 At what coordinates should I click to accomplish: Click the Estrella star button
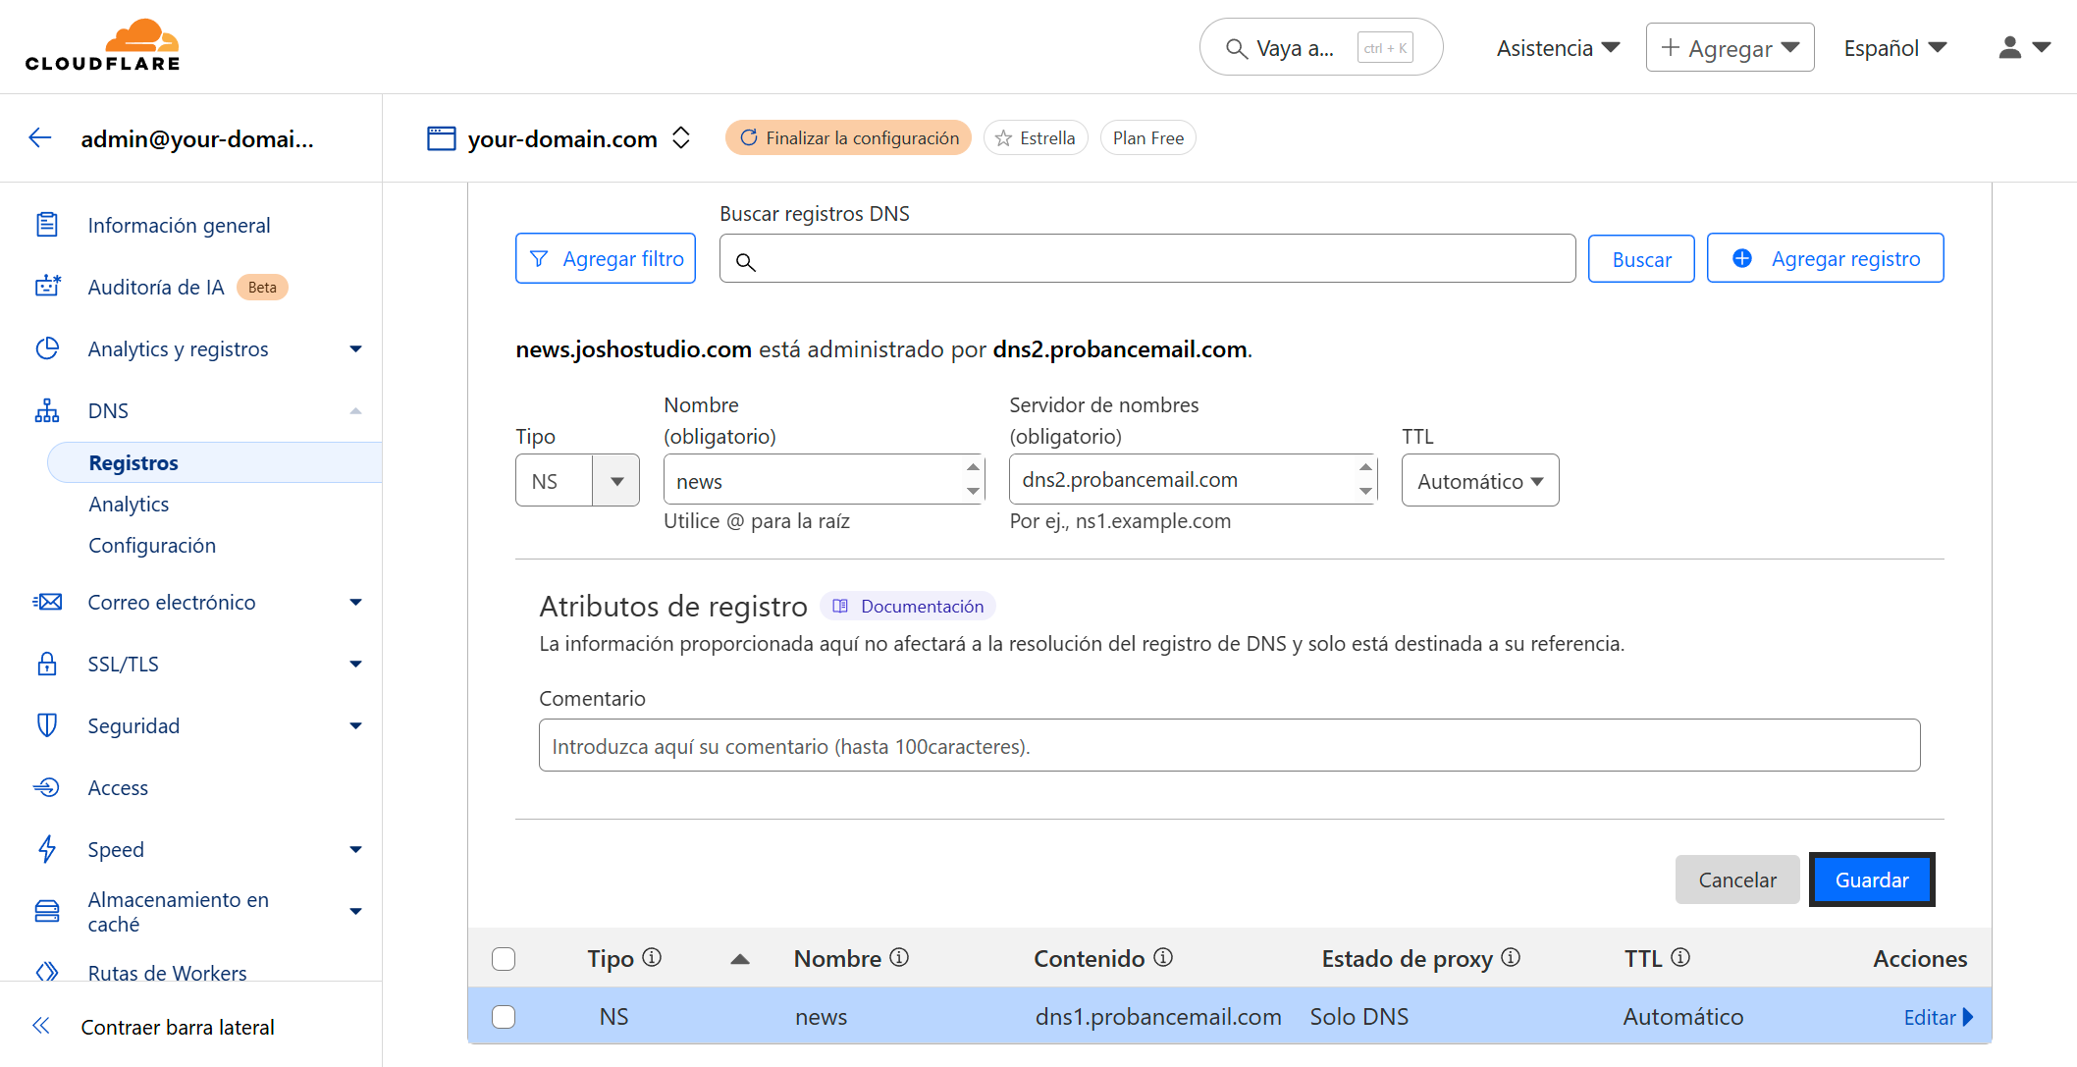pyautogui.click(x=1036, y=137)
